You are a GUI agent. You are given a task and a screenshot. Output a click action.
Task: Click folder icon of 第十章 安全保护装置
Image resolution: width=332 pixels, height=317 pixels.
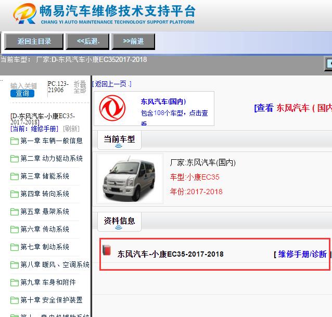click(15, 300)
